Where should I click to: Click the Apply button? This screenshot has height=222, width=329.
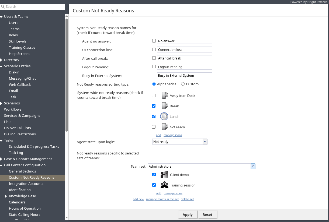pos(188,214)
